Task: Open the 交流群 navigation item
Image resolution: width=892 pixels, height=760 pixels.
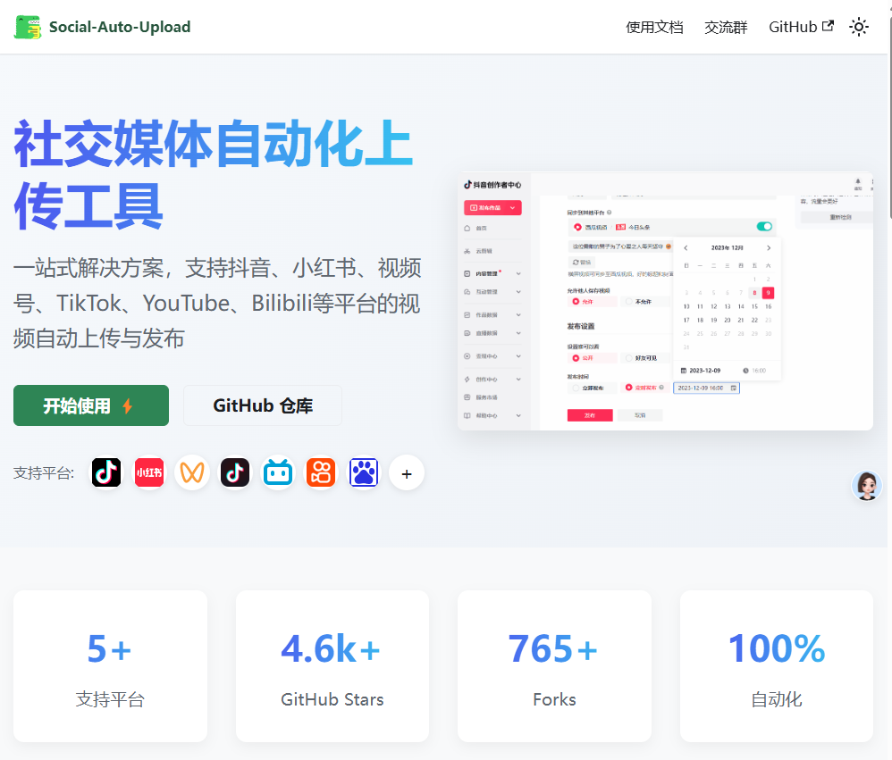Action: (726, 27)
